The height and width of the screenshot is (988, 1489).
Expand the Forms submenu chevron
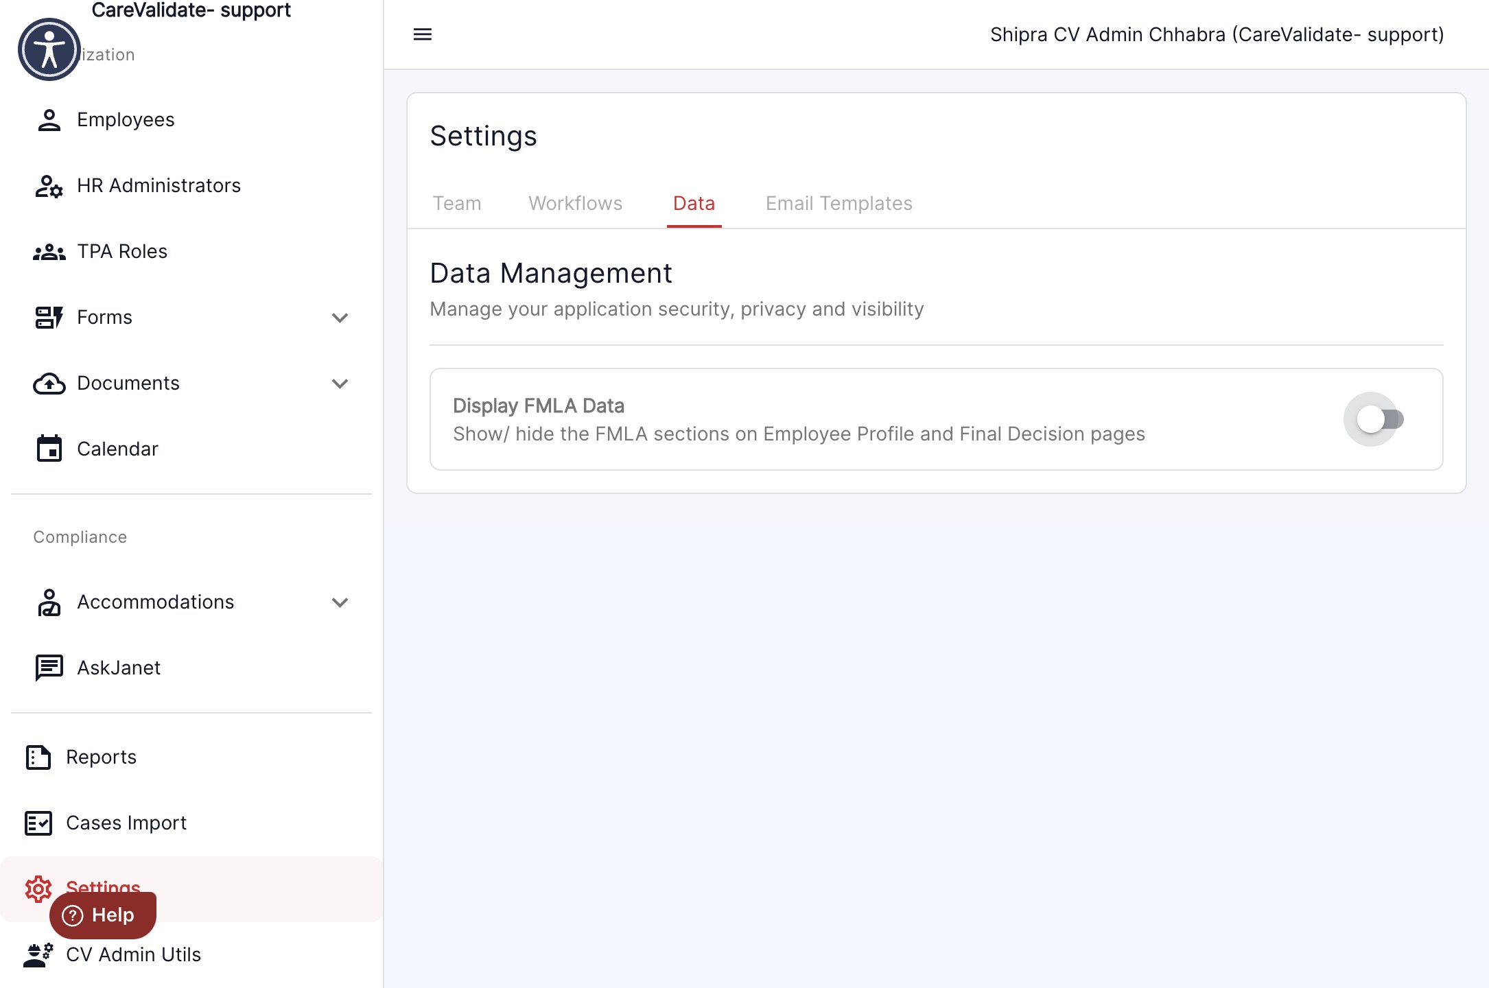pos(340,318)
